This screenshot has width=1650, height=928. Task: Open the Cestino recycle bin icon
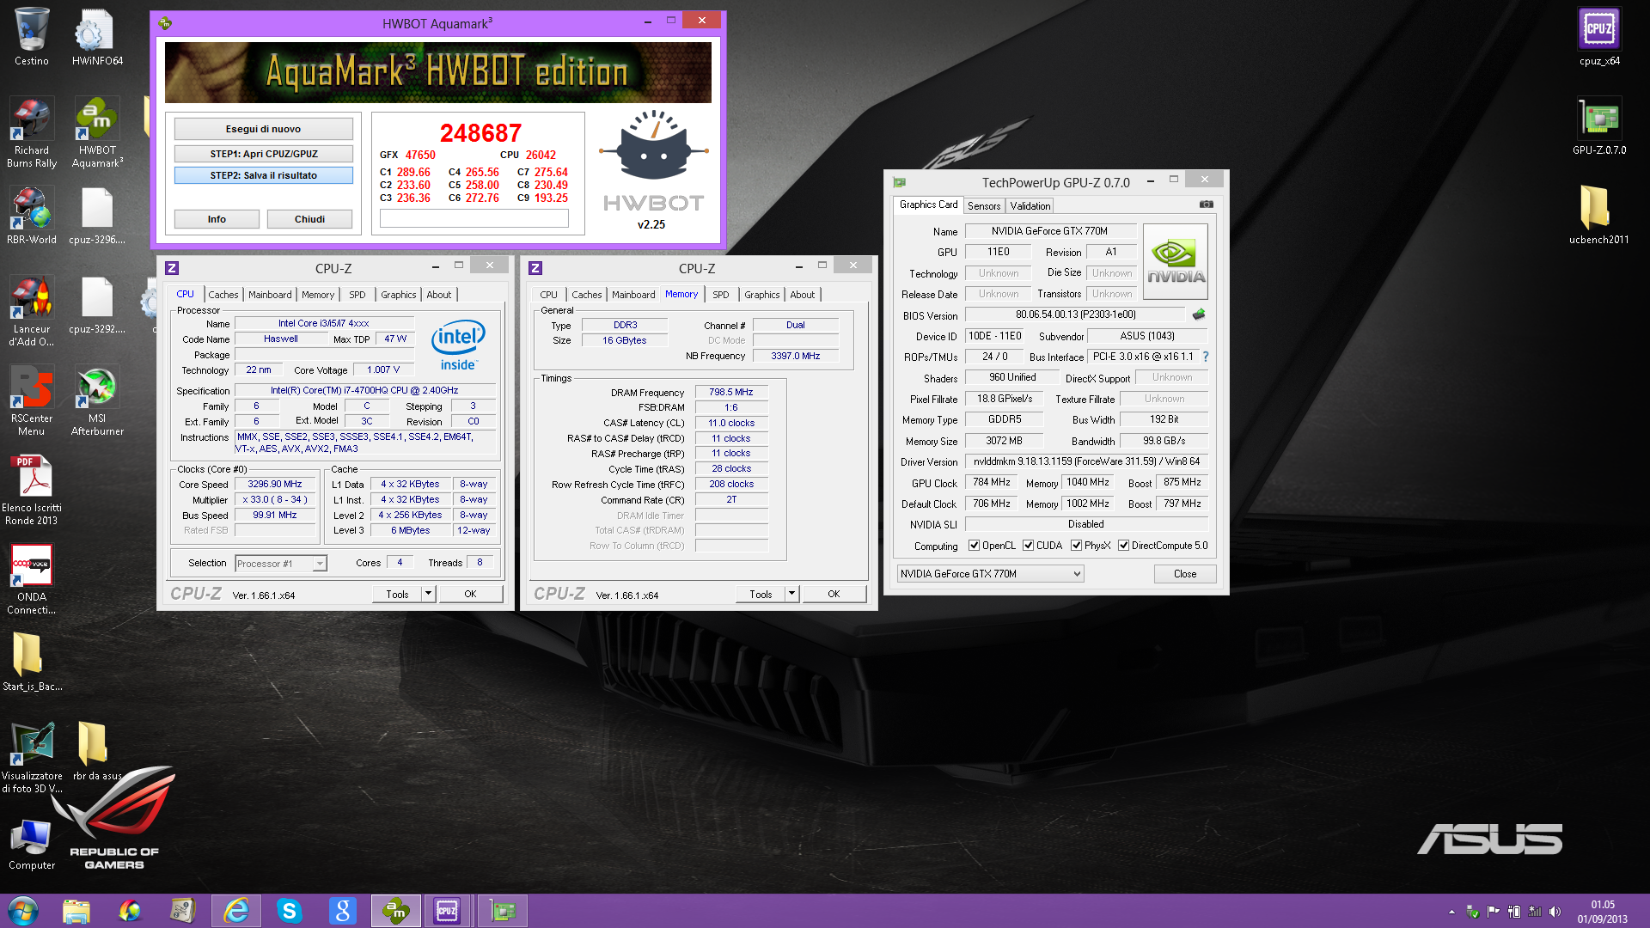coord(32,37)
